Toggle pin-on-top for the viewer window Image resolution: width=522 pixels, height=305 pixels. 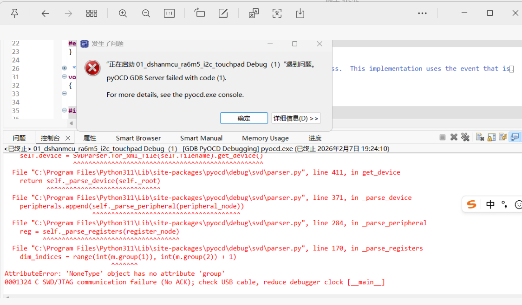click(15, 13)
